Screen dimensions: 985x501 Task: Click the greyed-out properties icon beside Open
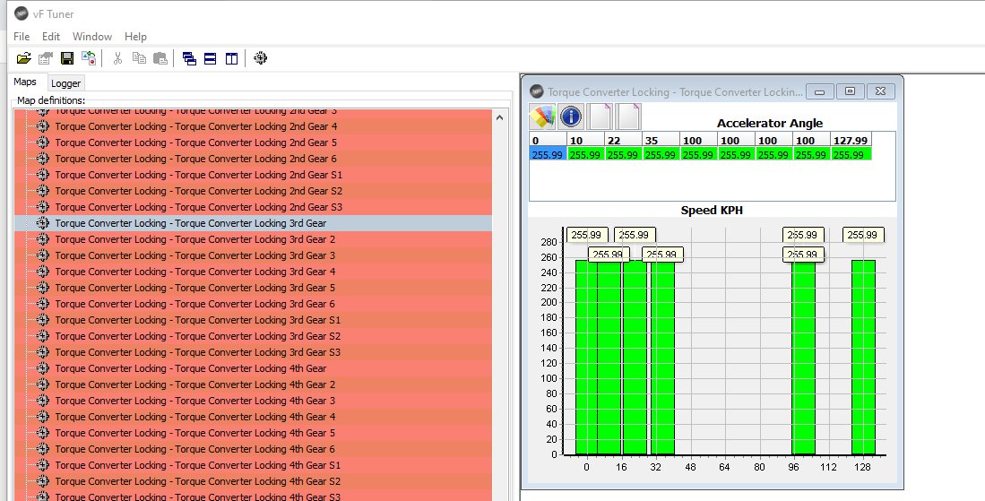pyautogui.click(x=45, y=58)
